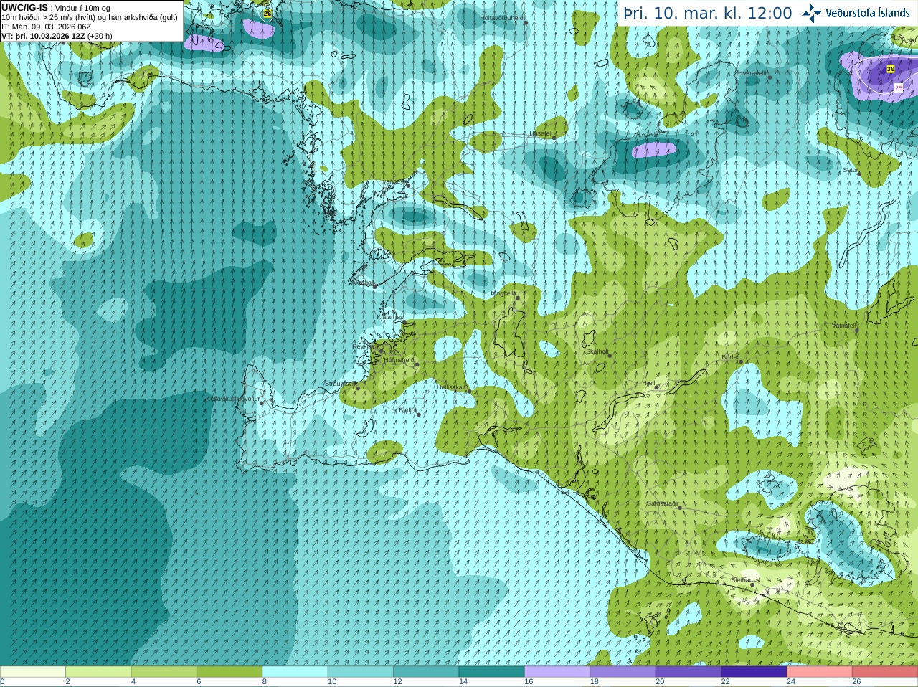This screenshot has height=687, width=918.
Task: Select the Setur station marker
Action: [859, 174]
